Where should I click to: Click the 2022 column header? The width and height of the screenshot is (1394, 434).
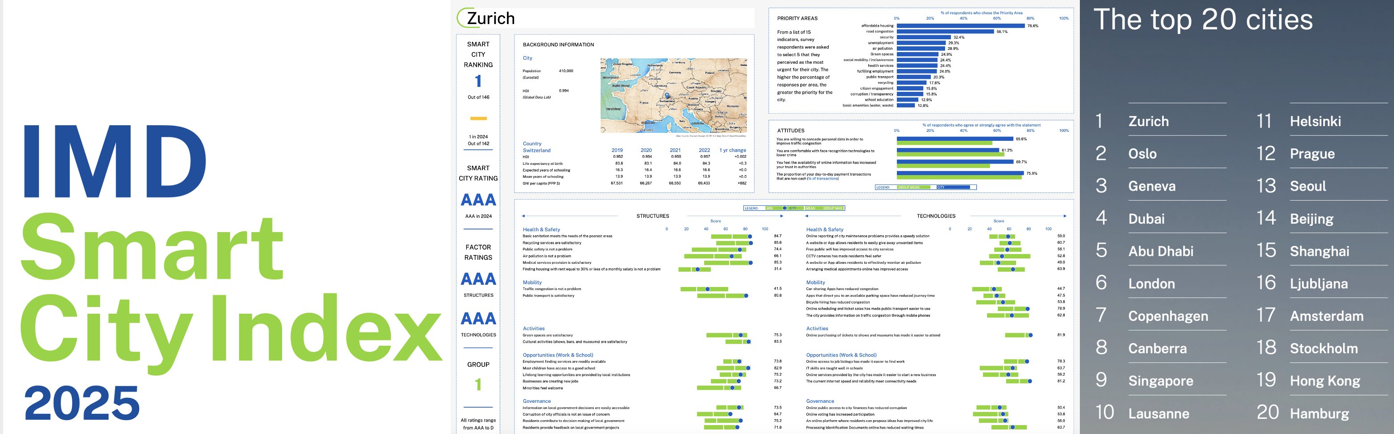click(704, 150)
